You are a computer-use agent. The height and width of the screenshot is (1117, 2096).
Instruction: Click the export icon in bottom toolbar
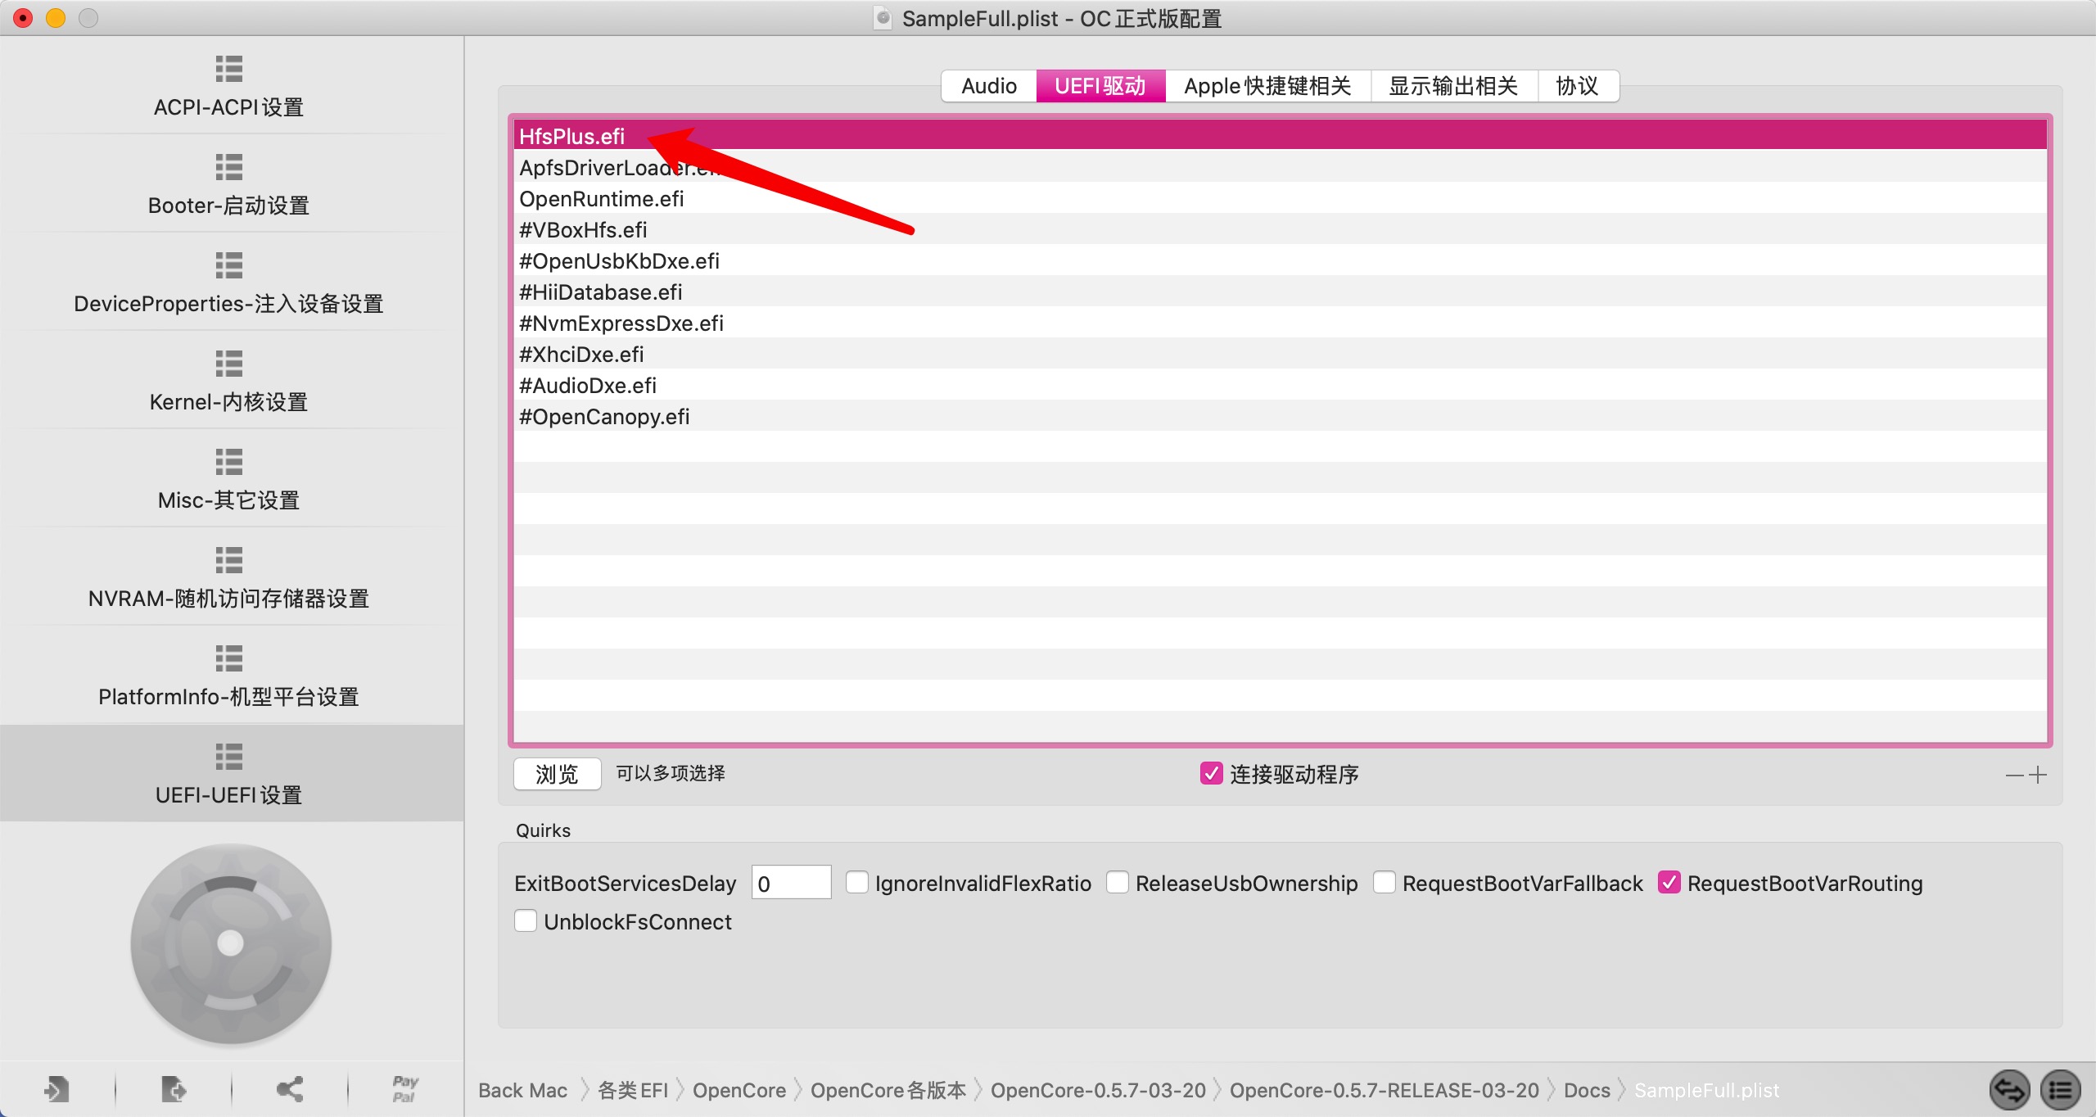coord(174,1089)
